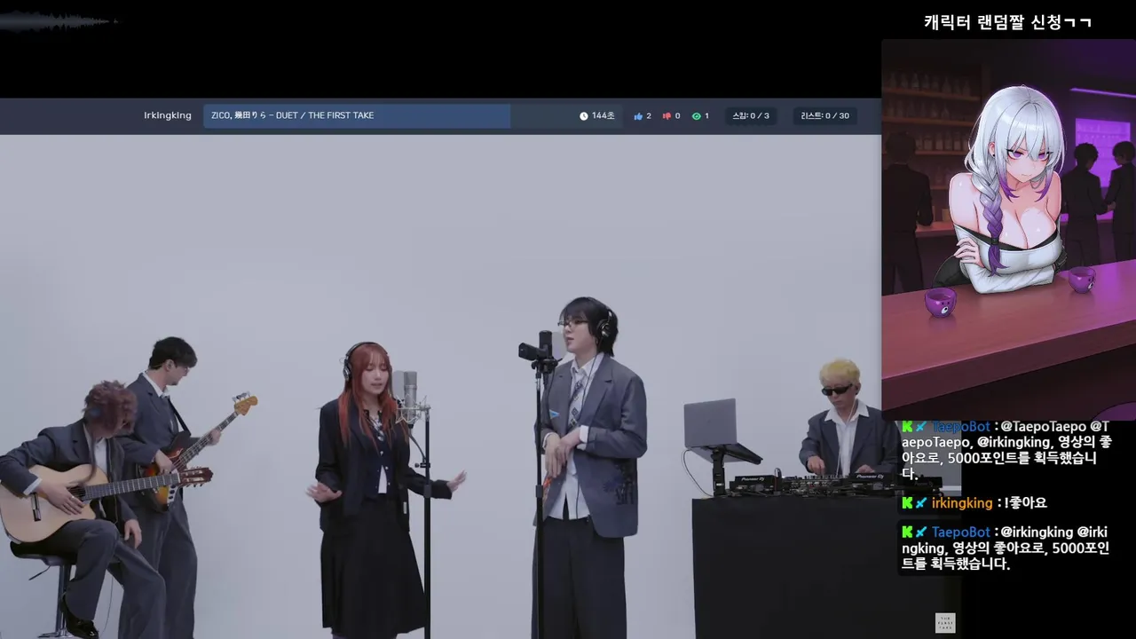Click the thumbs-down dislike icon

click(x=667, y=116)
